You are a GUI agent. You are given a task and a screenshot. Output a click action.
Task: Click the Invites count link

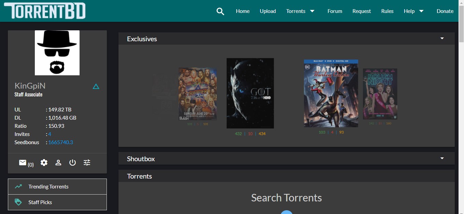[50, 134]
